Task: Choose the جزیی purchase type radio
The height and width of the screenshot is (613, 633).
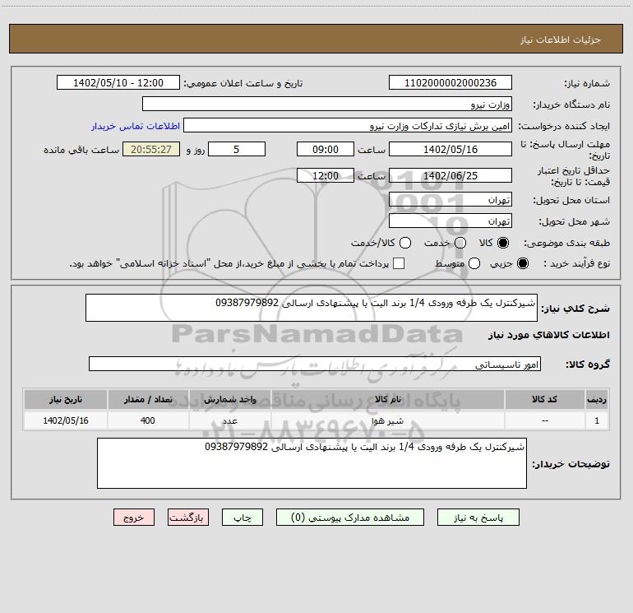Action: tap(522, 263)
